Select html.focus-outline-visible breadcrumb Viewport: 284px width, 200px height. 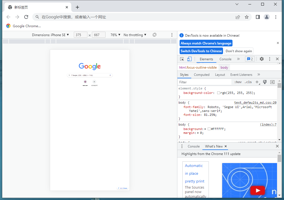[x=198, y=67]
